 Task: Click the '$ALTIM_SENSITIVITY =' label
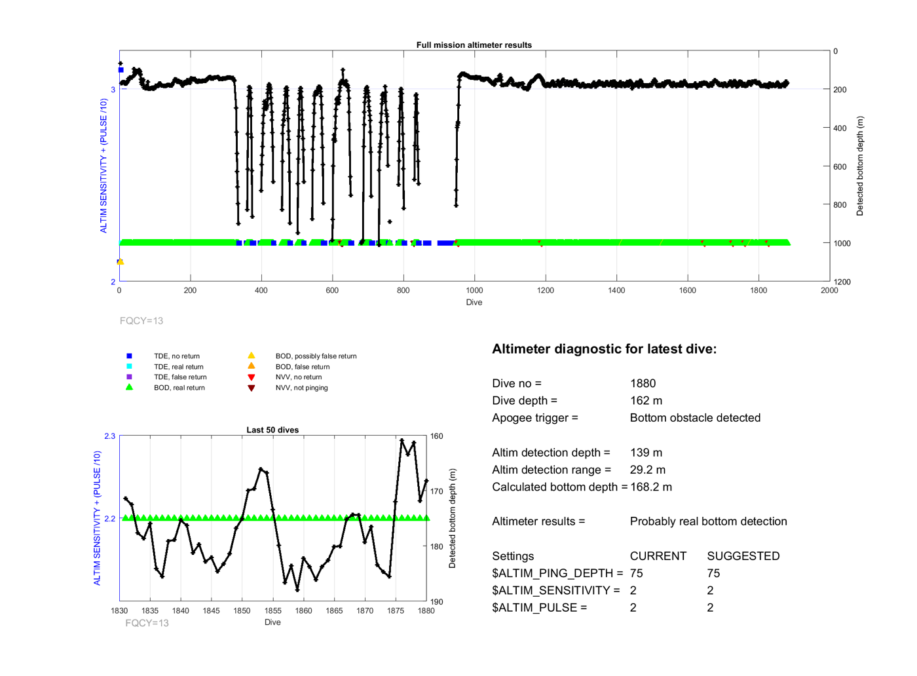(556, 590)
